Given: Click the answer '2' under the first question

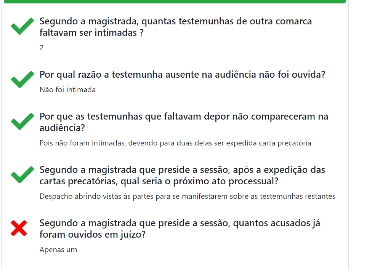Looking at the screenshot, I should pos(42,48).
